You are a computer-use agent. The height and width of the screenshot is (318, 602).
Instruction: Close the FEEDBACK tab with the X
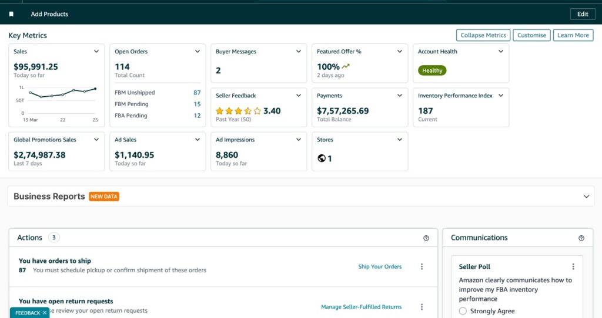click(x=45, y=313)
